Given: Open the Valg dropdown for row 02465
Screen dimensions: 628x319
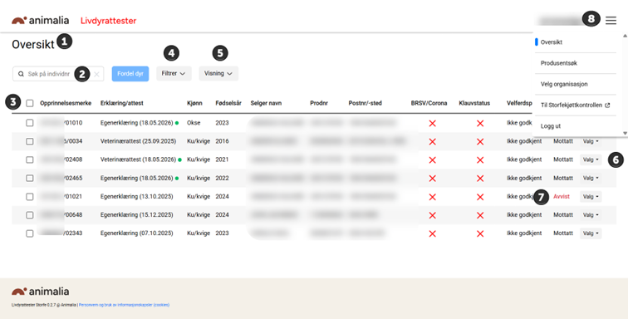Looking at the screenshot, I should pos(591,179).
